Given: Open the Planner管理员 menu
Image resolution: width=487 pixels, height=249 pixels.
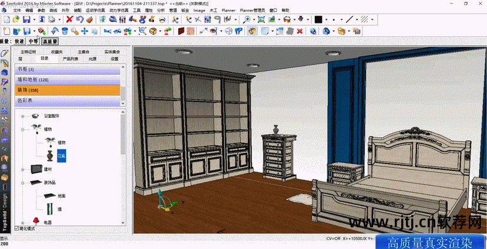Looking at the screenshot, I should click(x=252, y=10).
